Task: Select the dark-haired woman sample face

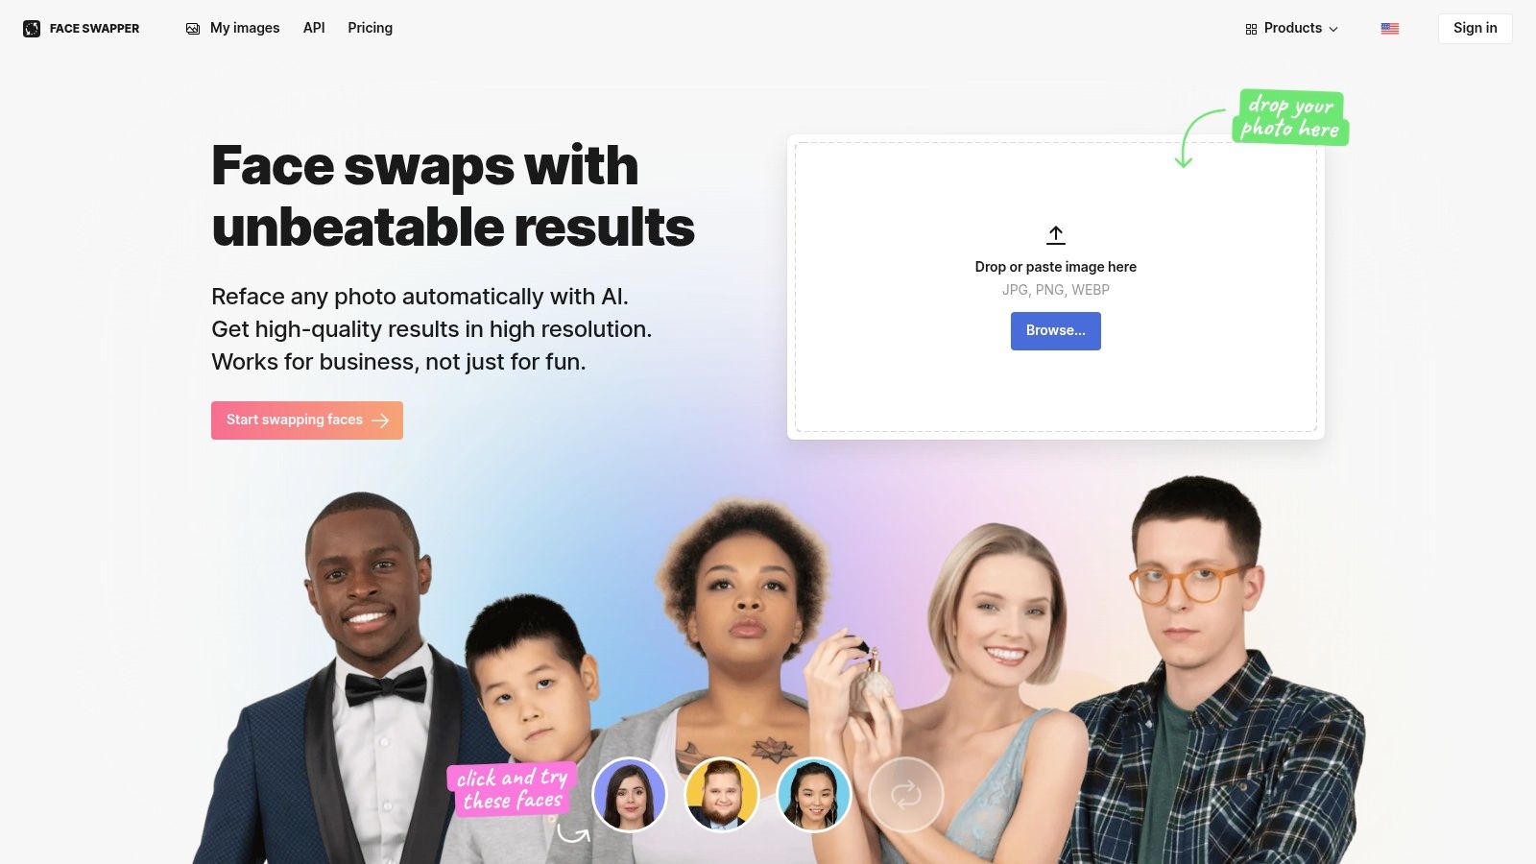Action: 630,795
